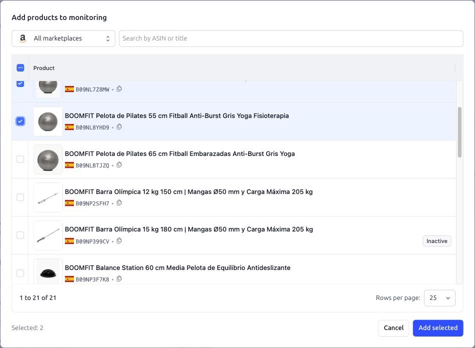Open thumbnail of Balance Station 60 cm
The height and width of the screenshot is (348, 475).
pos(48,271)
